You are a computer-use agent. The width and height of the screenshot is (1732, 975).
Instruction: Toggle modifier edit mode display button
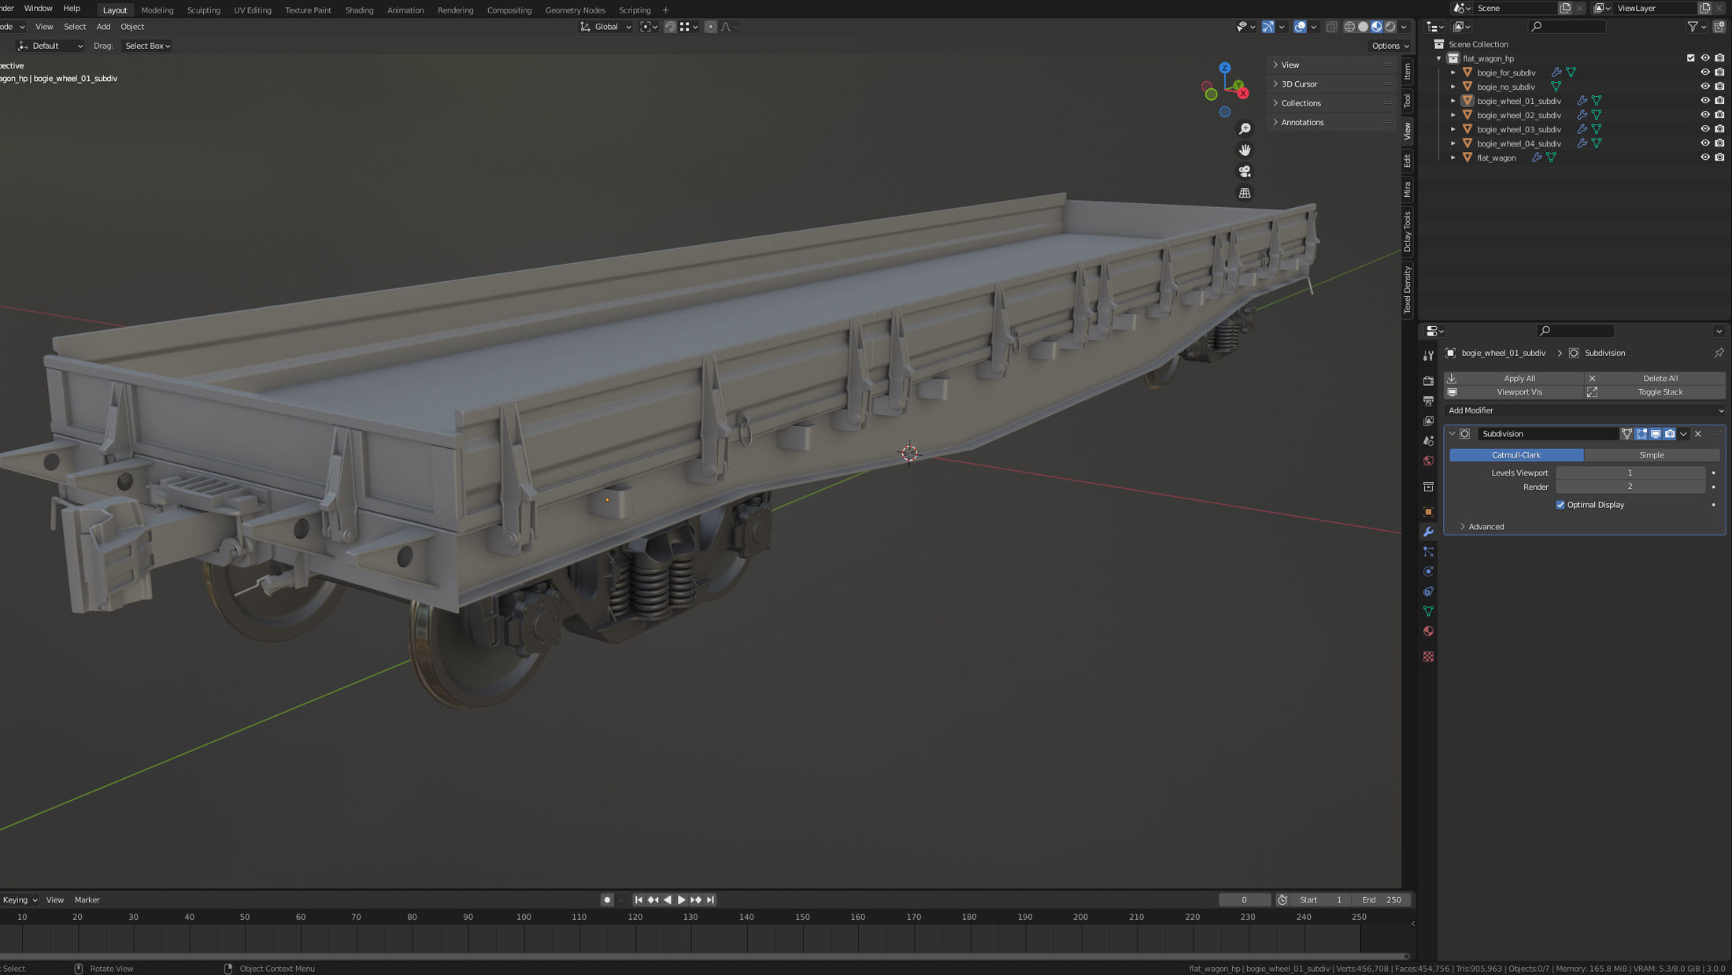pyautogui.click(x=1641, y=434)
